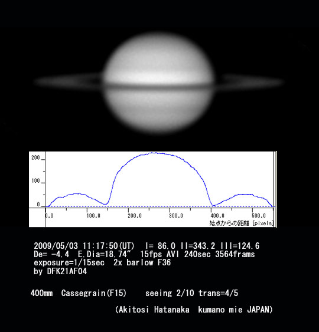319x332 pixels.
Task: Click the left ring extension of Saturn
Action: tap(69, 81)
